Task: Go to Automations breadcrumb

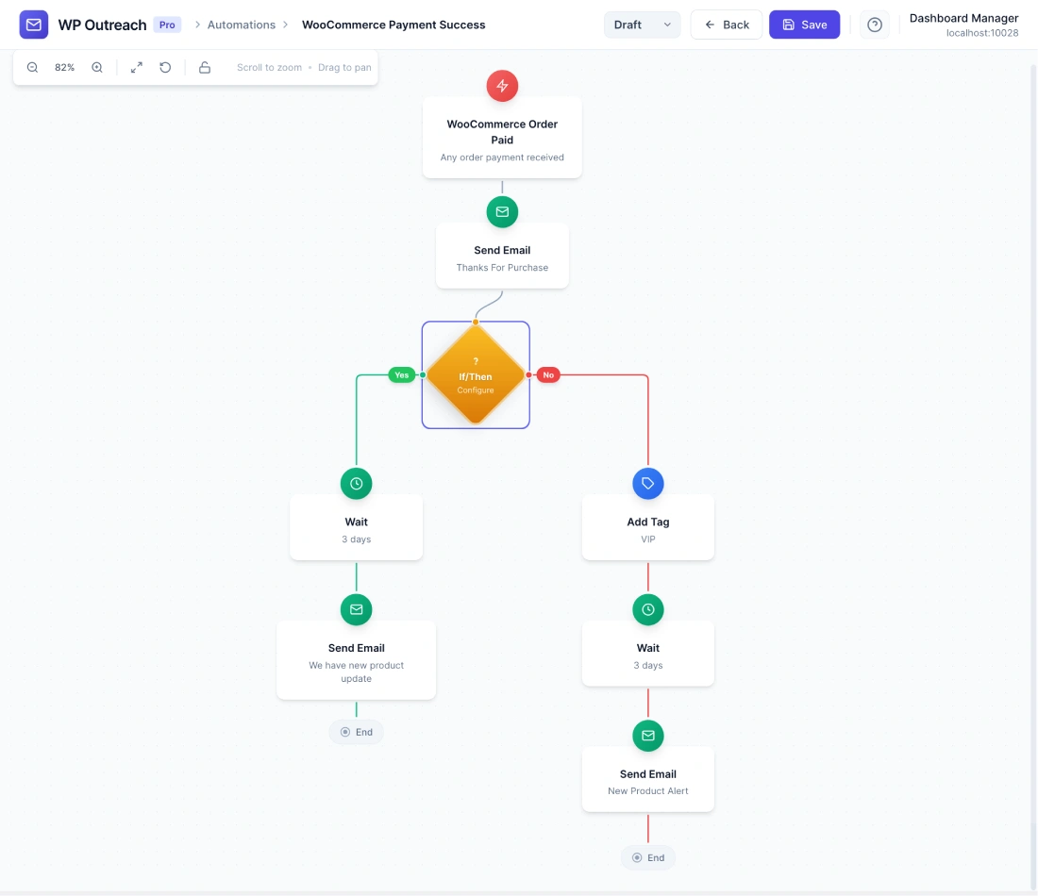Action: coord(242,25)
